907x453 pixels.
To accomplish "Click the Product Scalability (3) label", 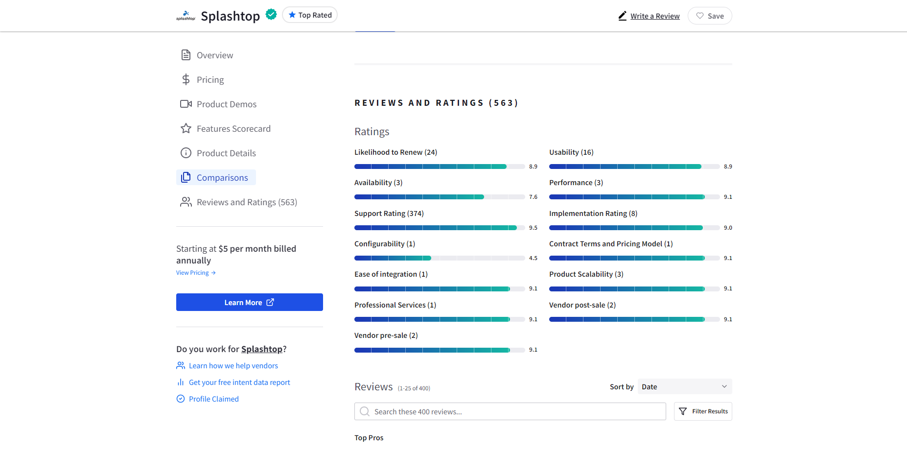I will pyautogui.click(x=586, y=274).
